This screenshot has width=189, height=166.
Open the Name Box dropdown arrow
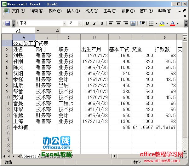pos(38,31)
